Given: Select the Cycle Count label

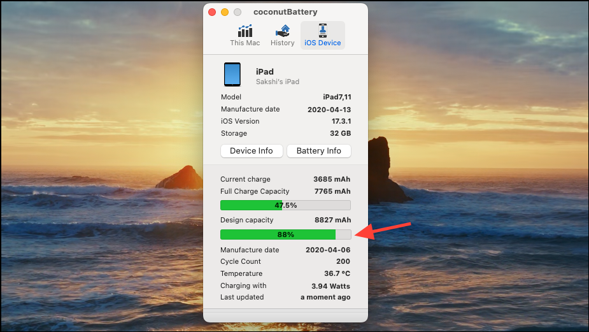Looking at the screenshot, I should click(x=241, y=261).
